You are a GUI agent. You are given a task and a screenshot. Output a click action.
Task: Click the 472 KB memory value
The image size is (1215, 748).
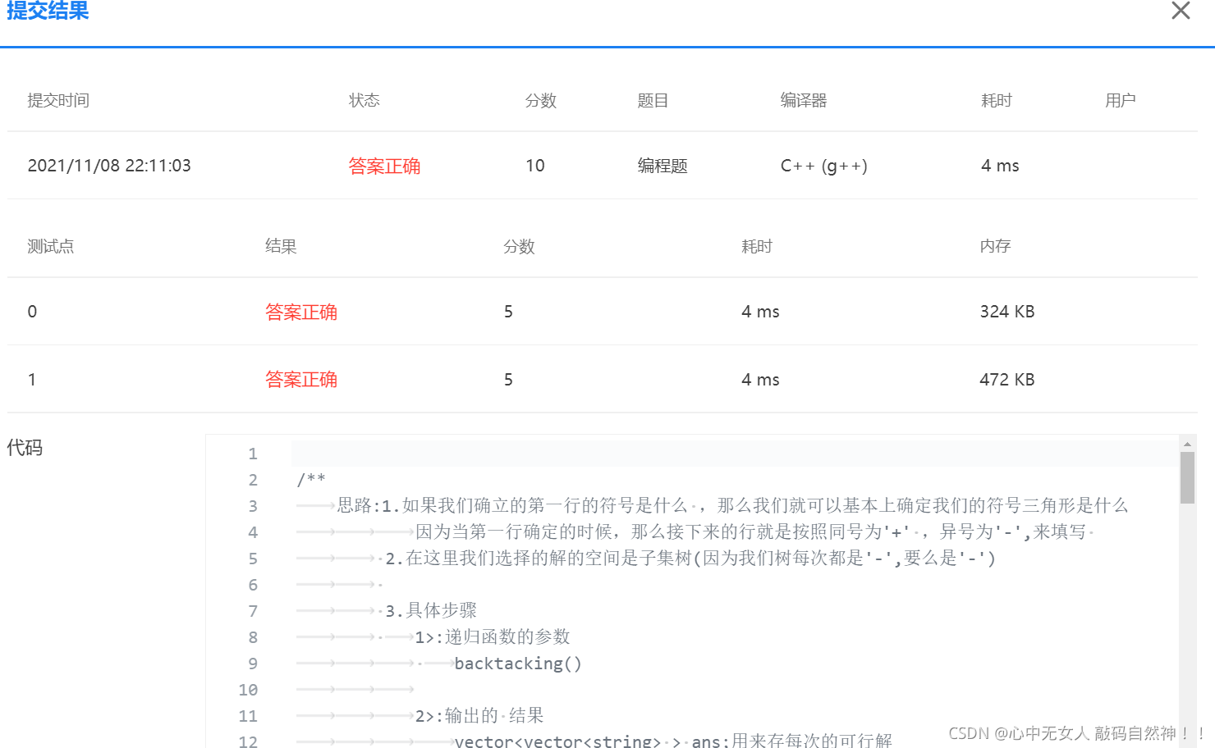[x=1006, y=379]
